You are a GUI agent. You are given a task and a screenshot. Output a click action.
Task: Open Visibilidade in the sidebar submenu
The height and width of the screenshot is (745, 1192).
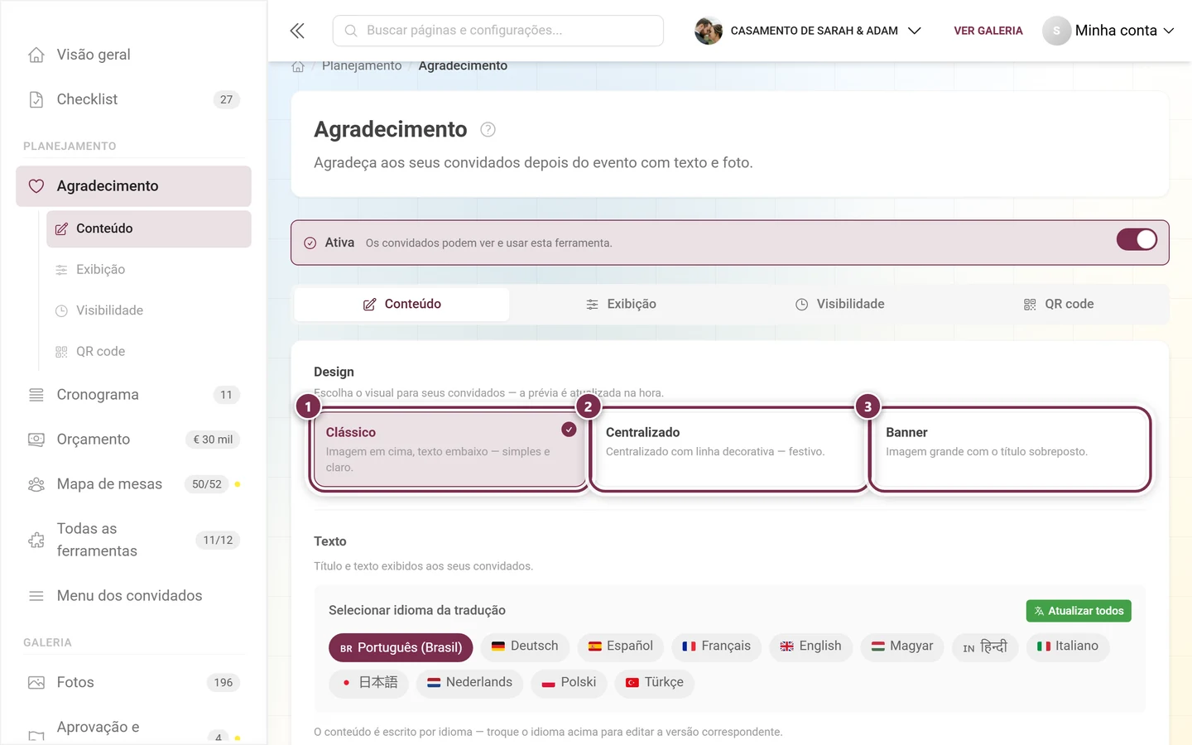pos(149,311)
